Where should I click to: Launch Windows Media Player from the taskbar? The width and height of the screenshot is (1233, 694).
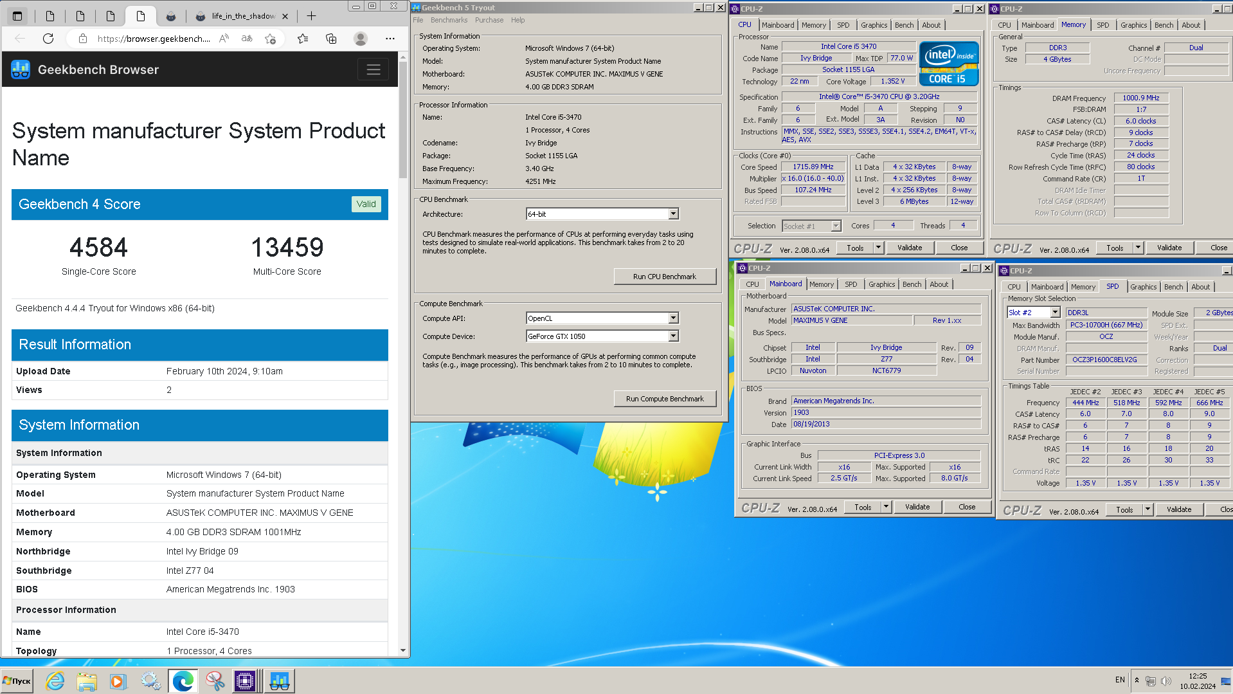(x=118, y=680)
